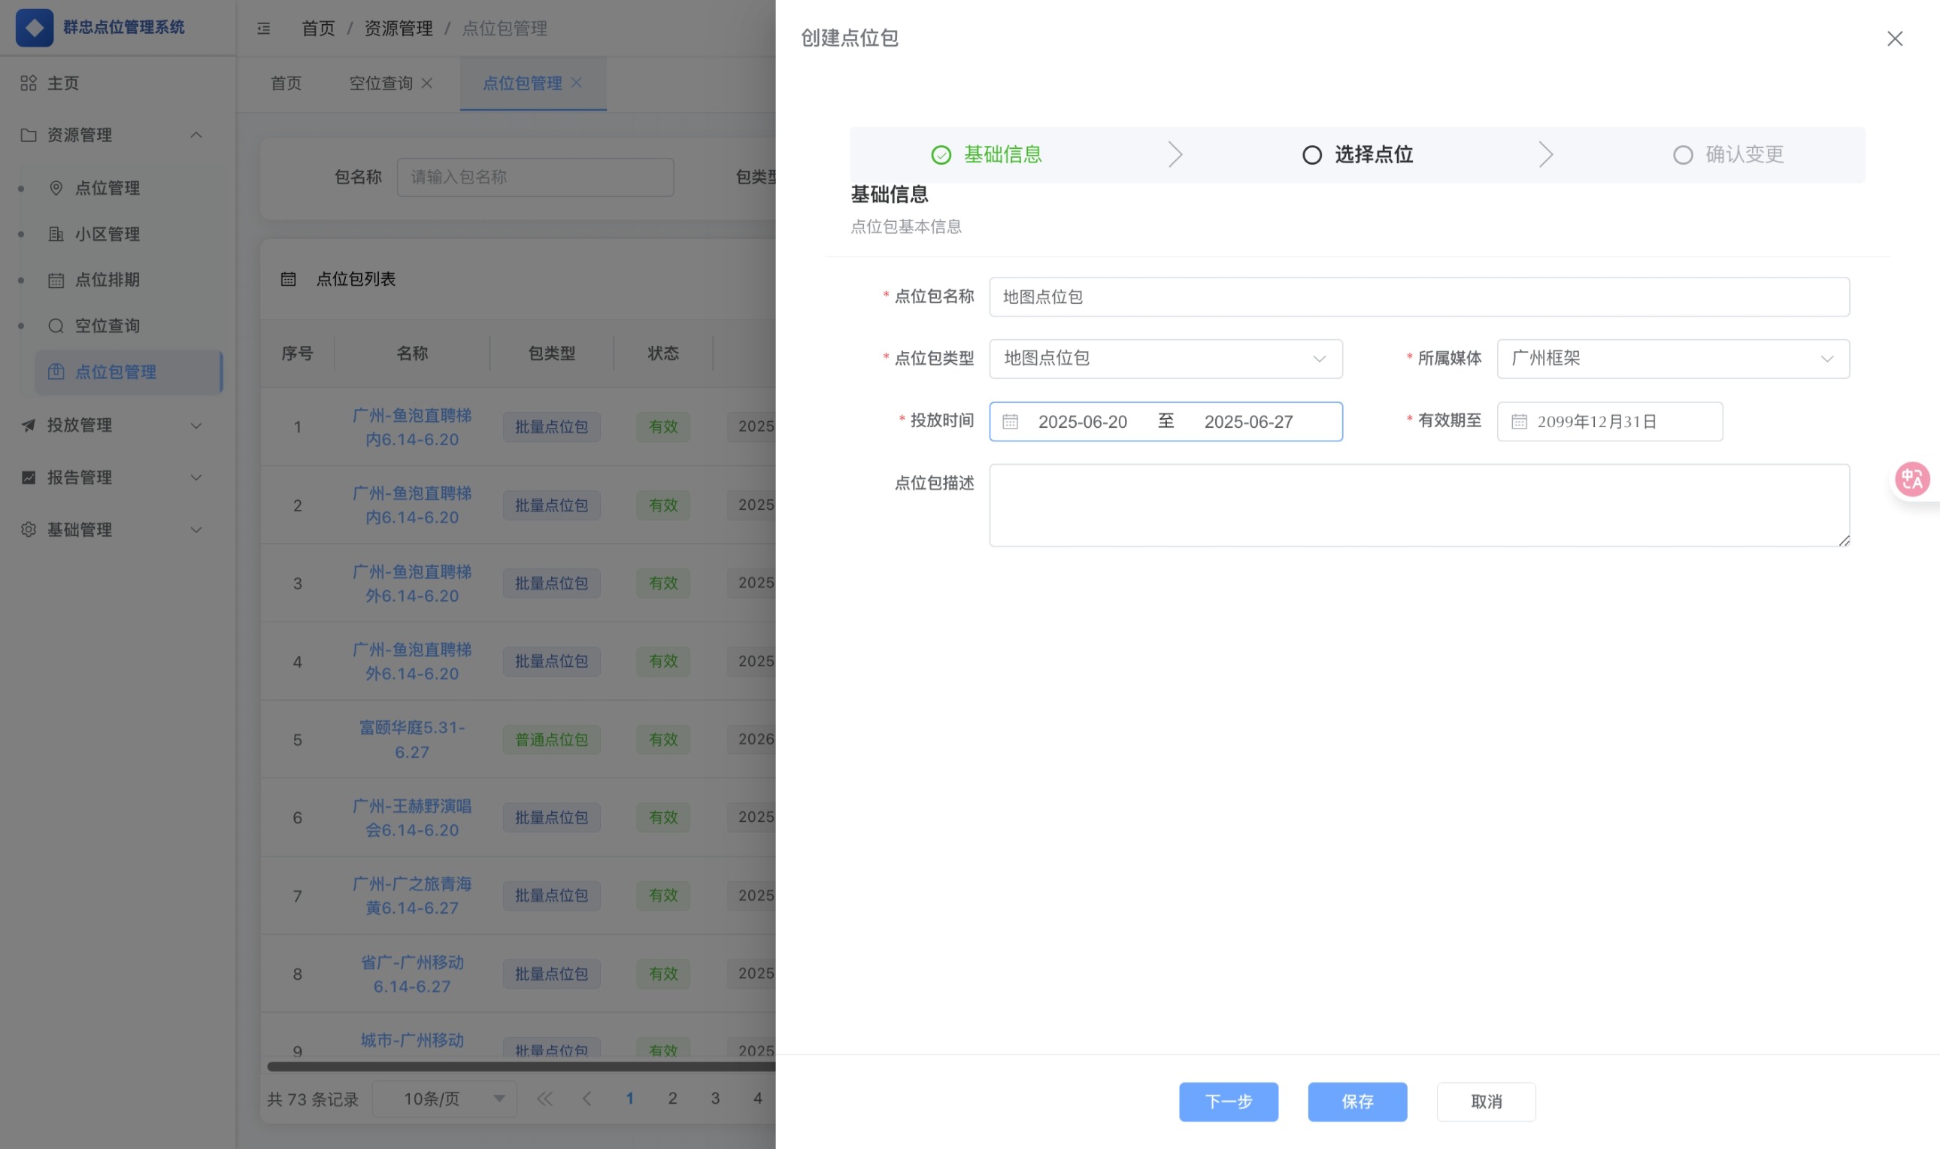Image resolution: width=1940 pixels, height=1149 pixels.
Task: Collapse the 资源管理 menu section
Action: 196,135
